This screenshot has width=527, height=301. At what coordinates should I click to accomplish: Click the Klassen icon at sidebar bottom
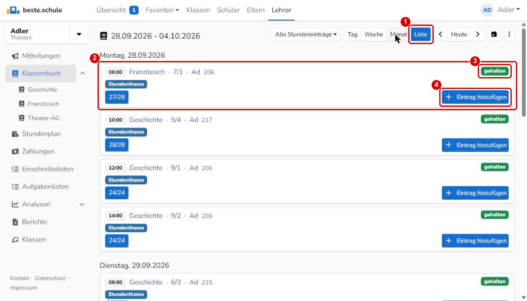click(x=15, y=240)
